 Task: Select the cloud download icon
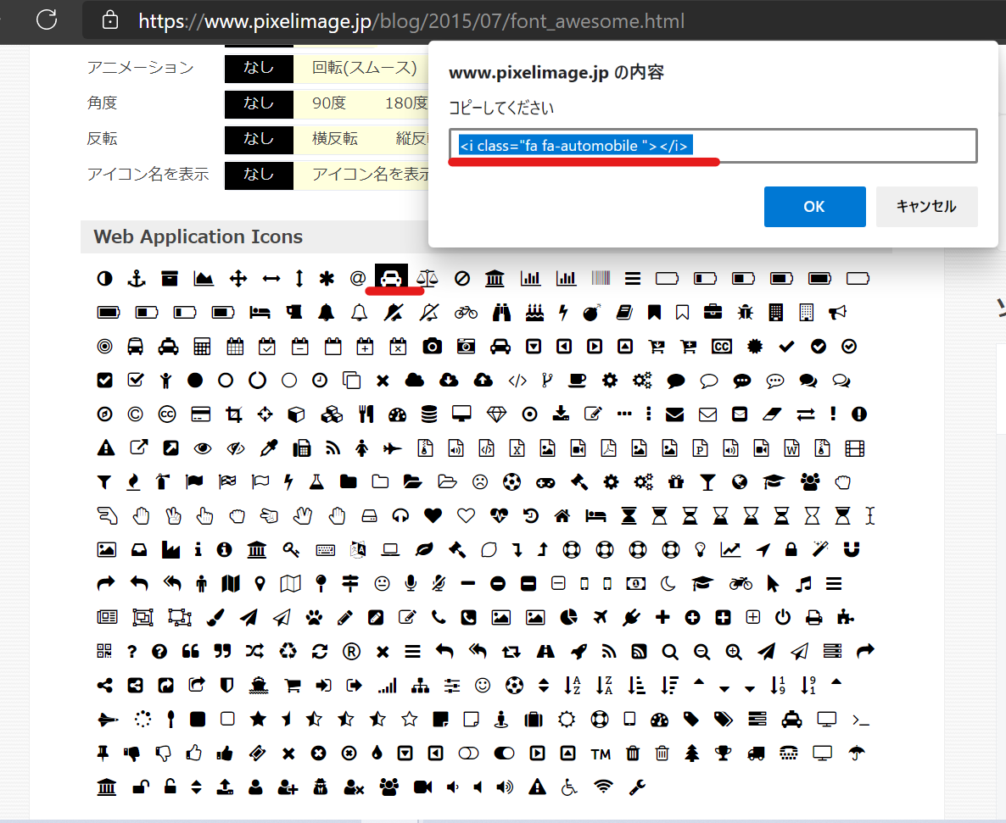(449, 381)
